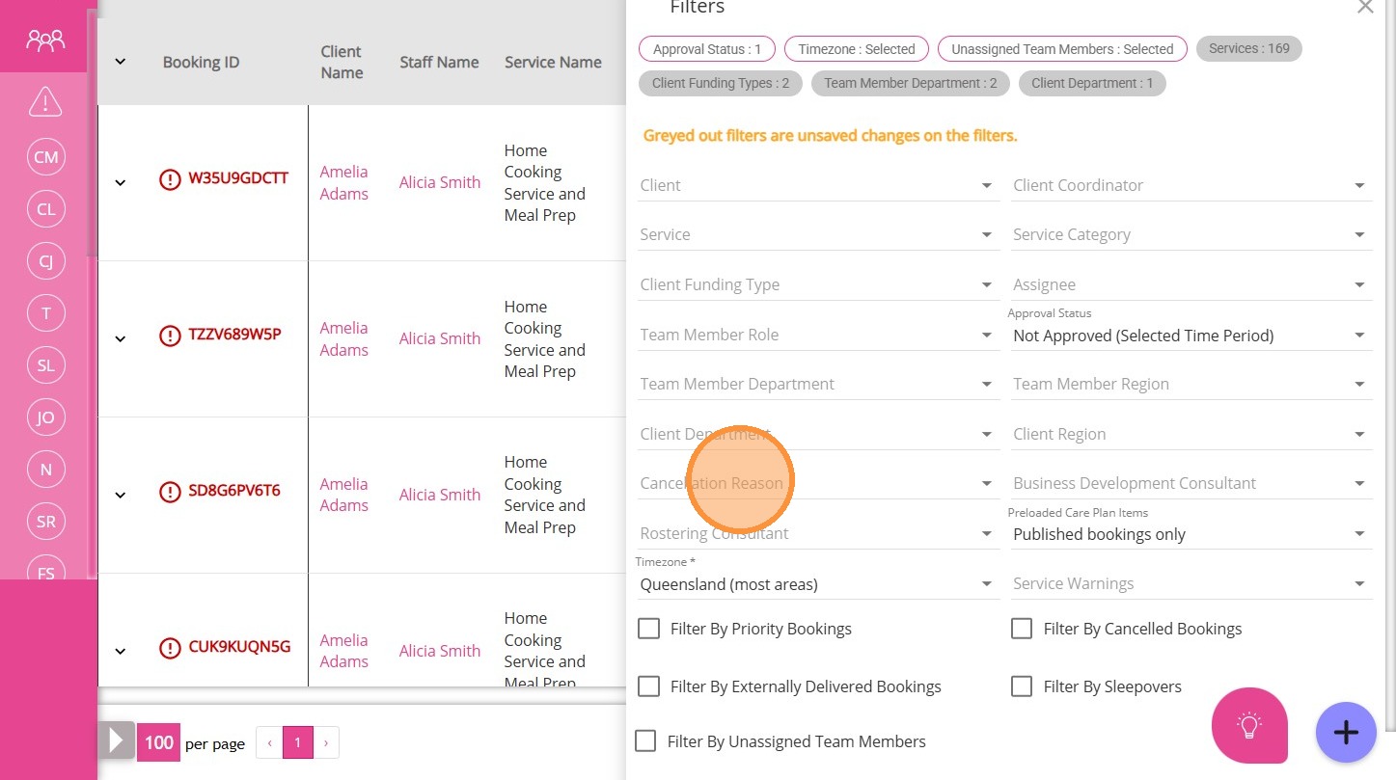This screenshot has width=1396, height=780.
Task: Open the warning triangle alerts icon
Action: [x=45, y=100]
